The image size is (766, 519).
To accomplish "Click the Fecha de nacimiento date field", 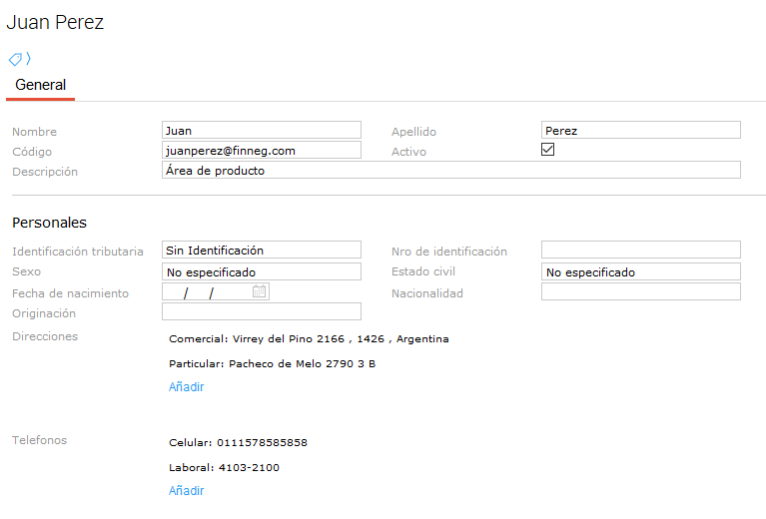I will [207, 292].
